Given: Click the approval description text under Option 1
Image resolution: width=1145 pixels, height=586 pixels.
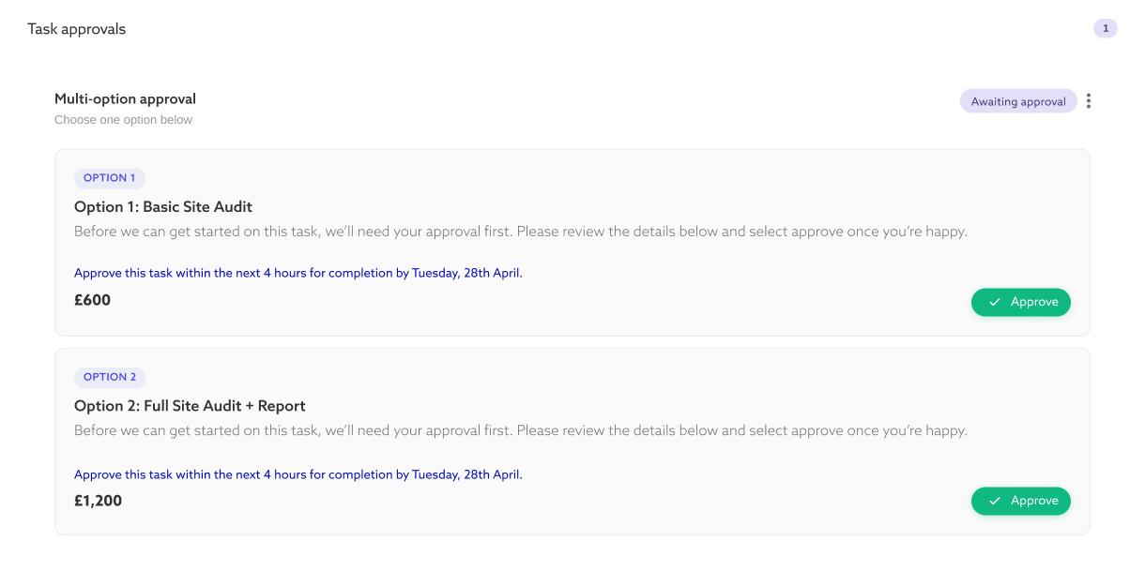Looking at the screenshot, I should pyautogui.click(x=521, y=232).
